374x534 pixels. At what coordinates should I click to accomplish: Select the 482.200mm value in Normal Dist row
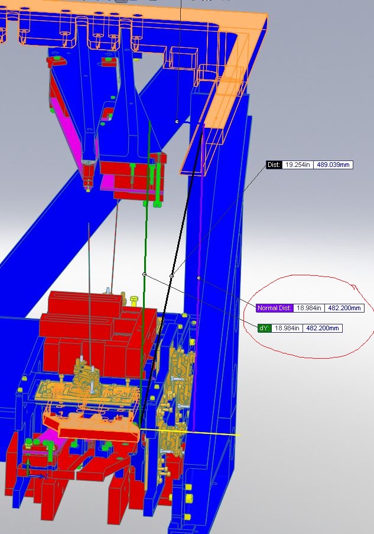[x=344, y=308]
